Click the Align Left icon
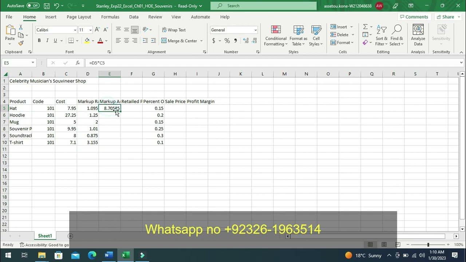Screen dimensions: 466x262 (118, 41)
